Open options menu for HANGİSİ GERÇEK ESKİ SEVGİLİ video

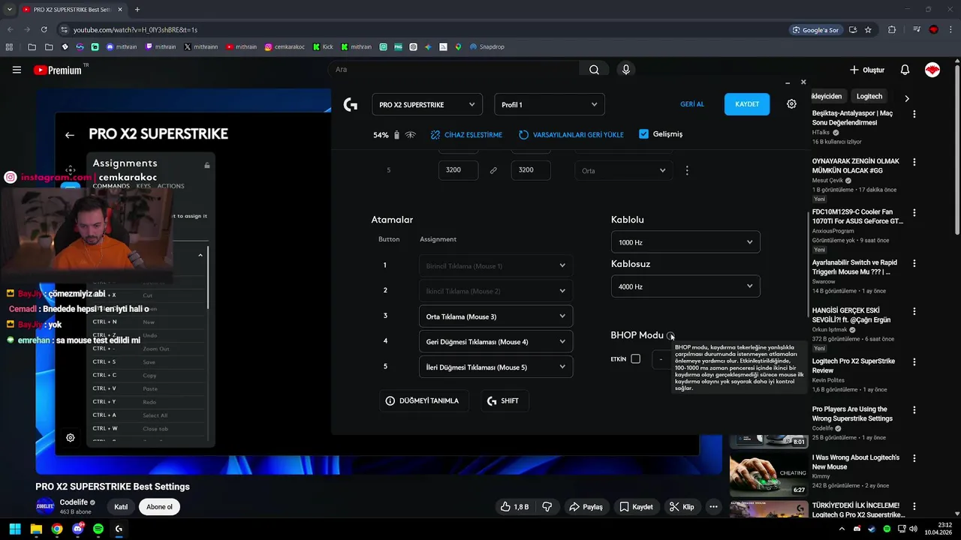(914, 310)
